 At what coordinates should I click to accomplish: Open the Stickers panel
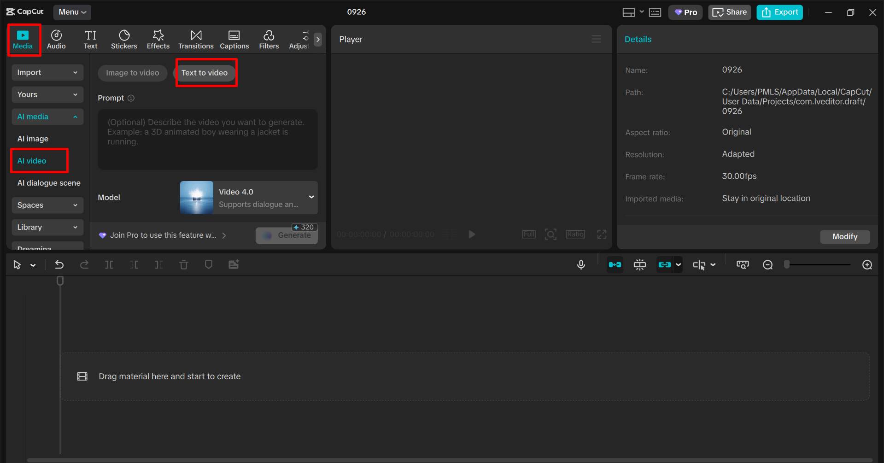click(123, 39)
